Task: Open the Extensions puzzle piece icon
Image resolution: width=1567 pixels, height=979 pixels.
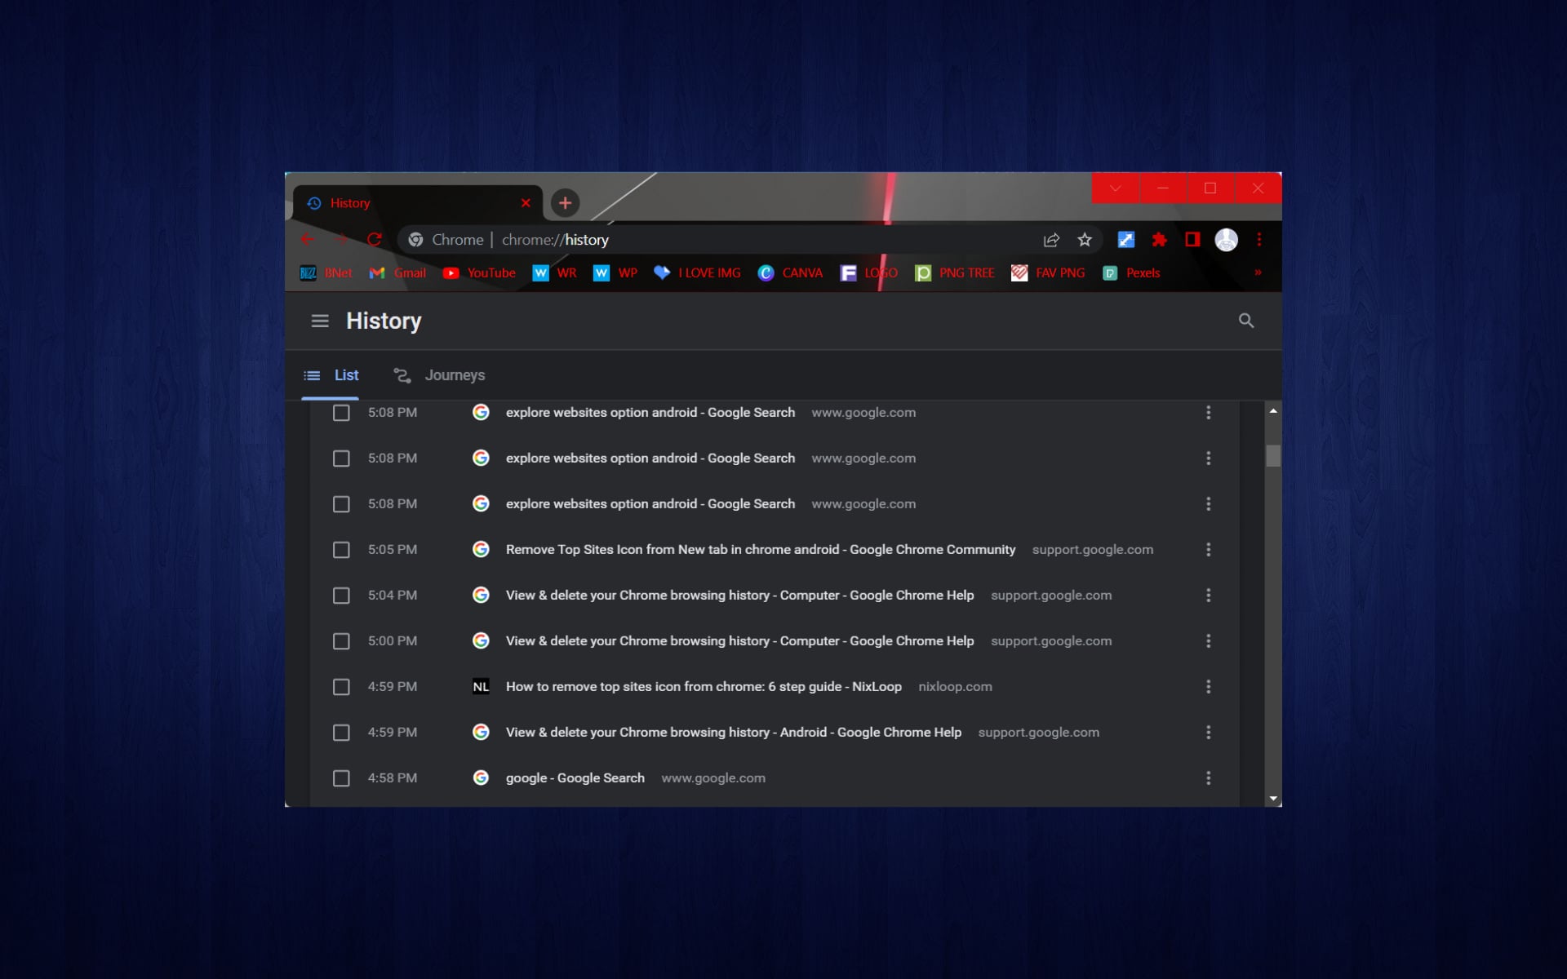Action: [x=1159, y=240]
